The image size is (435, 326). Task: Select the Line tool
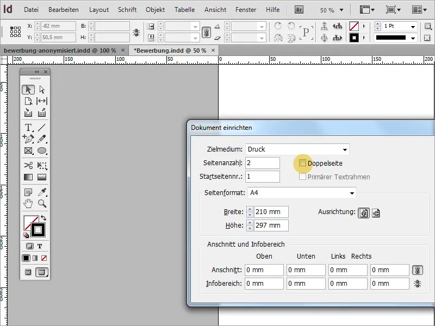click(42, 127)
